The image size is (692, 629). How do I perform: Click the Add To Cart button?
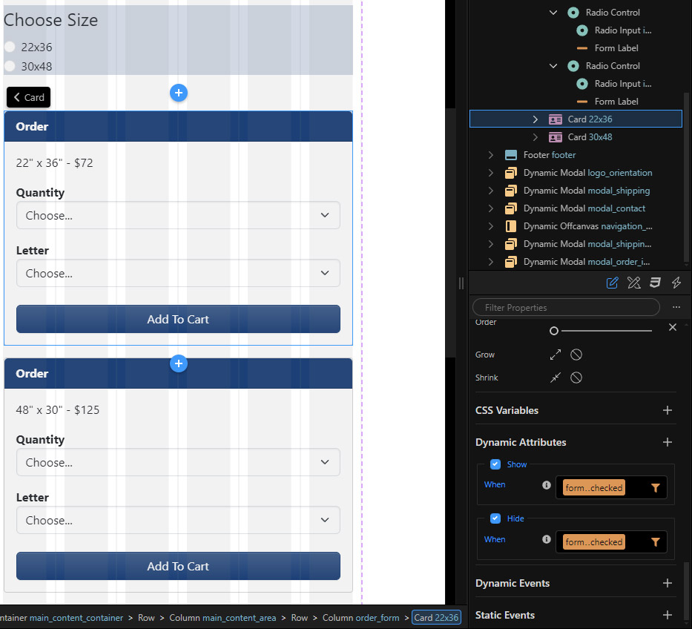178,319
